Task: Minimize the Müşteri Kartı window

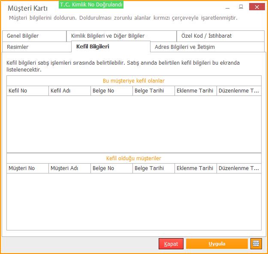Action: pos(226,7)
